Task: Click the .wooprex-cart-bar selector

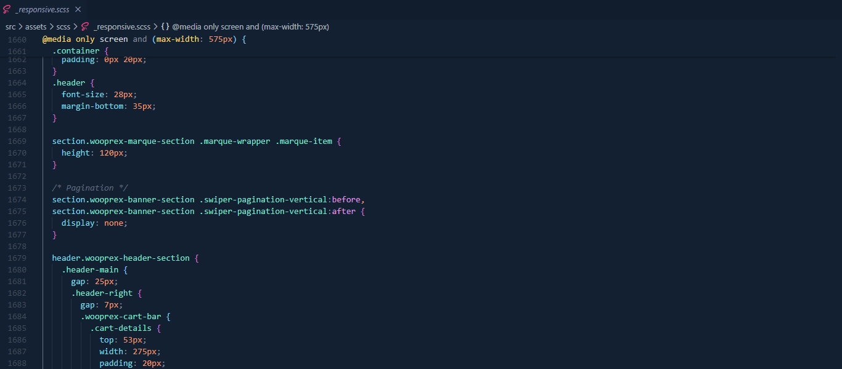Action: (x=122, y=317)
